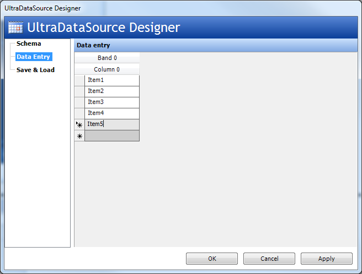Image resolution: width=362 pixels, height=274 pixels.
Task: Select the Data Entry tree node
Action: [x=33, y=57]
